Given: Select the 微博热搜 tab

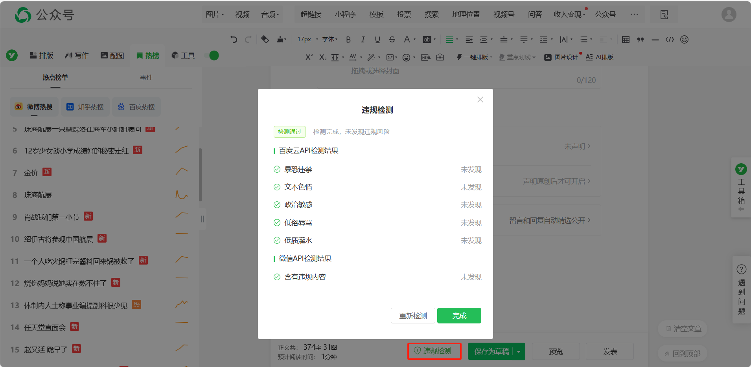Looking at the screenshot, I should [x=34, y=107].
